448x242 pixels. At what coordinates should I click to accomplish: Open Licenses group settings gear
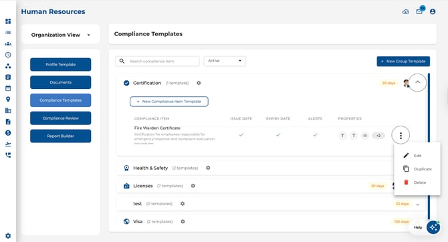(x=193, y=186)
